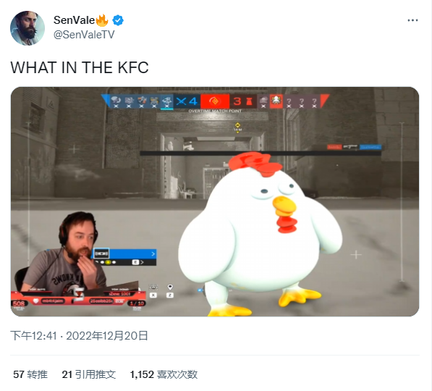Viewport: 432px width, 391px height.
Task: Click the blue gadget selection bar
Action: pyautogui.click(x=126, y=253)
